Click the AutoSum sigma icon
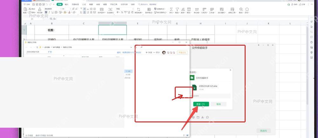This screenshot has height=138, width=318. [171, 9]
